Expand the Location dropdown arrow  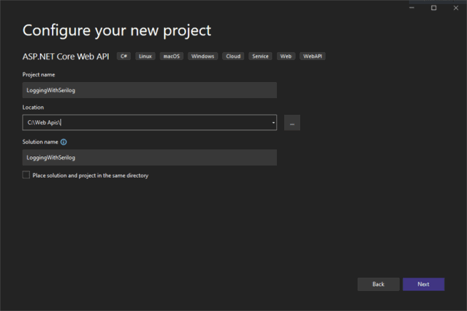(273, 122)
